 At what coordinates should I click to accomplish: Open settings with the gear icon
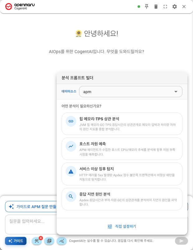175,7
